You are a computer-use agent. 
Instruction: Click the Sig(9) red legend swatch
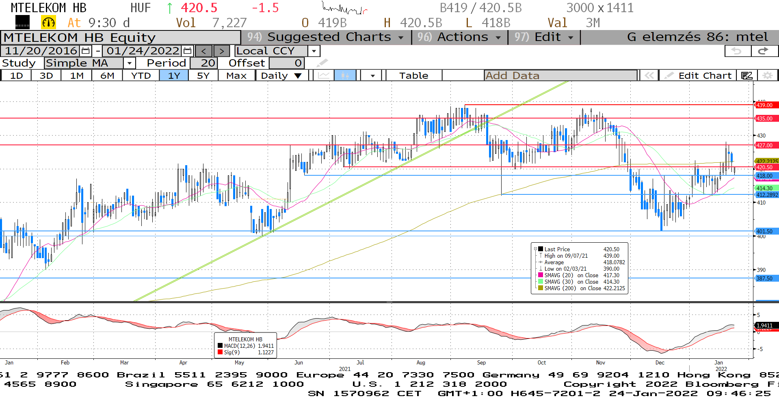(220, 352)
